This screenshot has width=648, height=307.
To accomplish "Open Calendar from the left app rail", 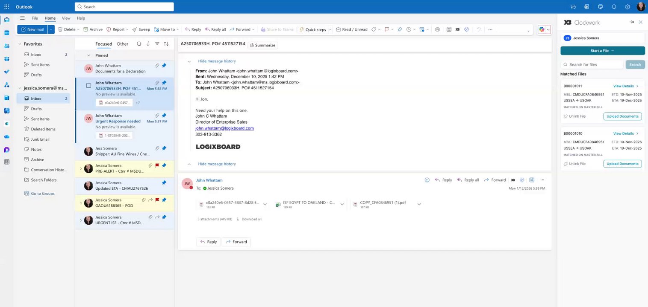I will pos(6,33).
